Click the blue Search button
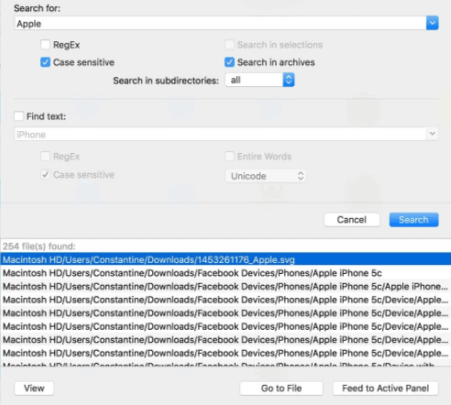 coord(413,220)
